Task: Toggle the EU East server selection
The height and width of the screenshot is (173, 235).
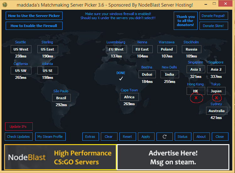Action: [142, 49]
